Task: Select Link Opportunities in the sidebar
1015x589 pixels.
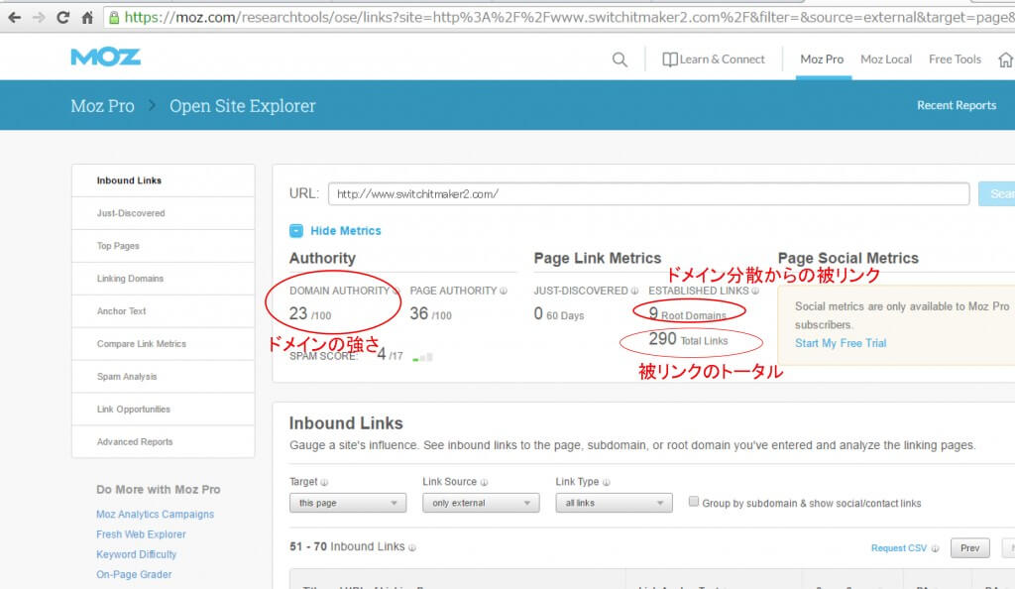Action: (x=164, y=410)
